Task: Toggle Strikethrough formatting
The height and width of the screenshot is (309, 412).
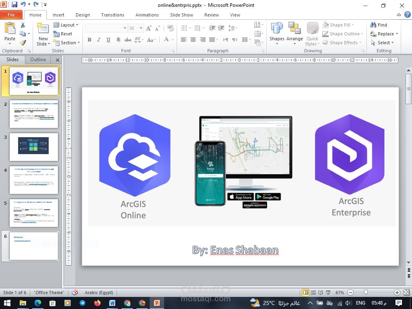Action: [x=128, y=40]
